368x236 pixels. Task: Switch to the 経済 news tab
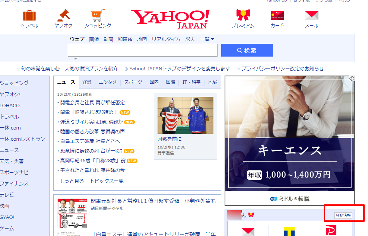(87, 82)
